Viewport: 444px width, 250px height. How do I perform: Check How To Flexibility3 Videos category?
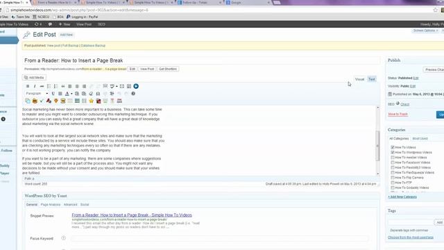click(393, 167)
